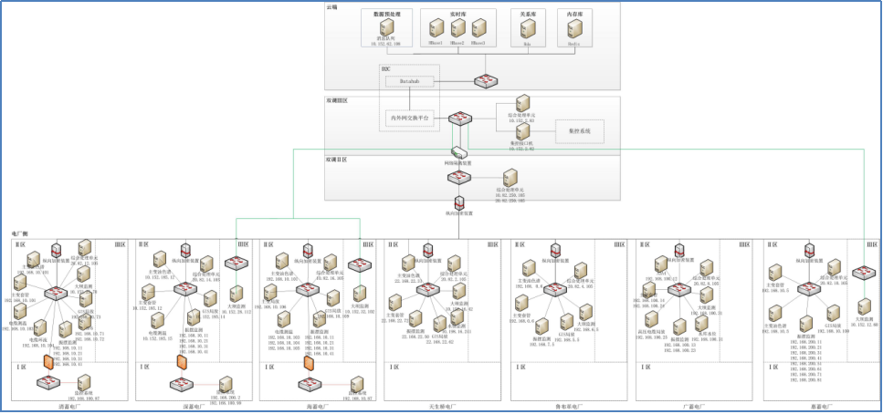The height and width of the screenshot is (414, 883).
Task: Select the HBase2 server icon
Action: coord(457,28)
